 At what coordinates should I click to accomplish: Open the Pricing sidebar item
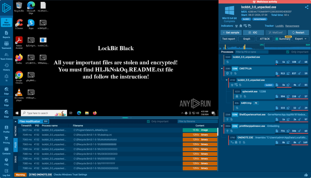click(6, 140)
